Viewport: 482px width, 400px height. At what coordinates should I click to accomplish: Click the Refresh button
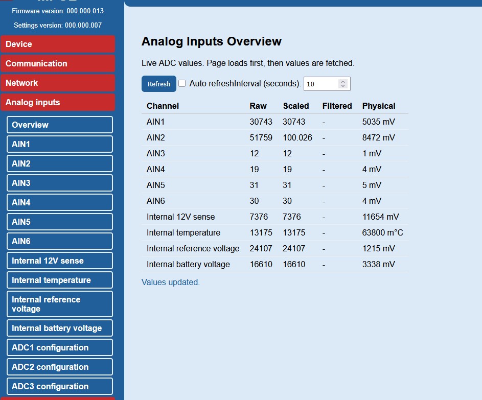[158, 84]
